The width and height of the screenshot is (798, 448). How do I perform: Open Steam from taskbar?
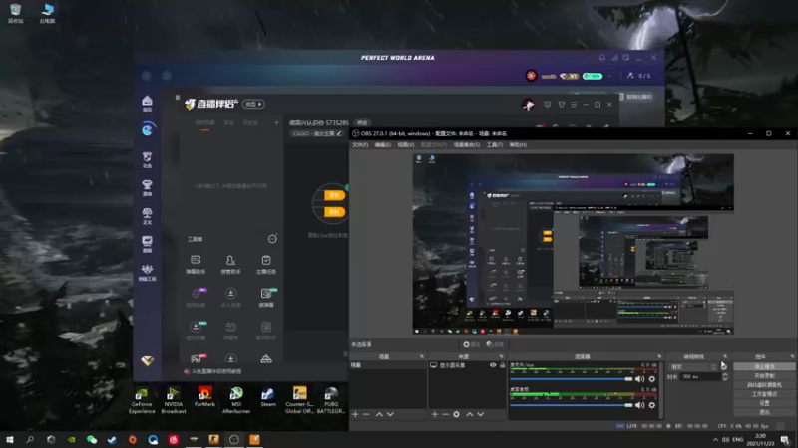112,439
